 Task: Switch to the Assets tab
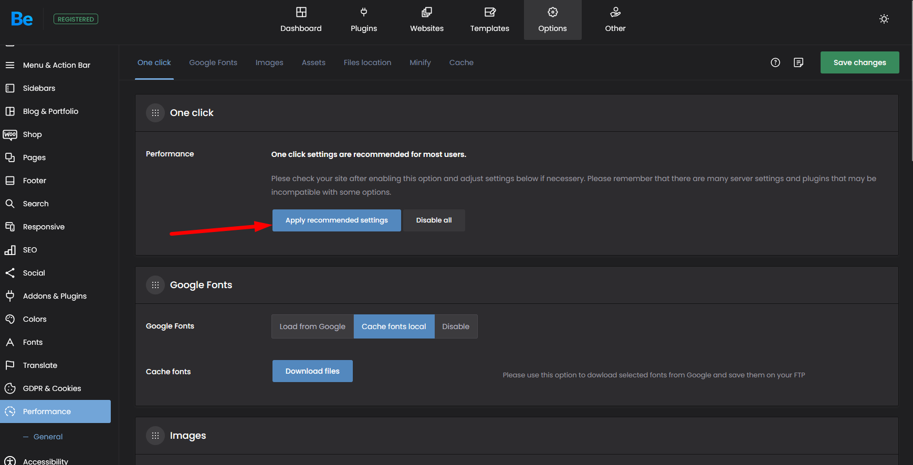(x=313, y=62)
